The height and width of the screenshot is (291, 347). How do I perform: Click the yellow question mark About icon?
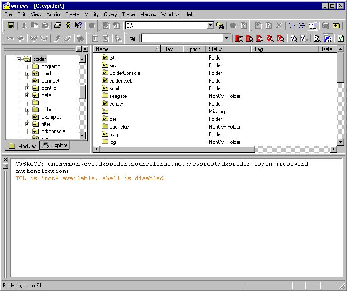pyautogui.click(x=68, y=26)
